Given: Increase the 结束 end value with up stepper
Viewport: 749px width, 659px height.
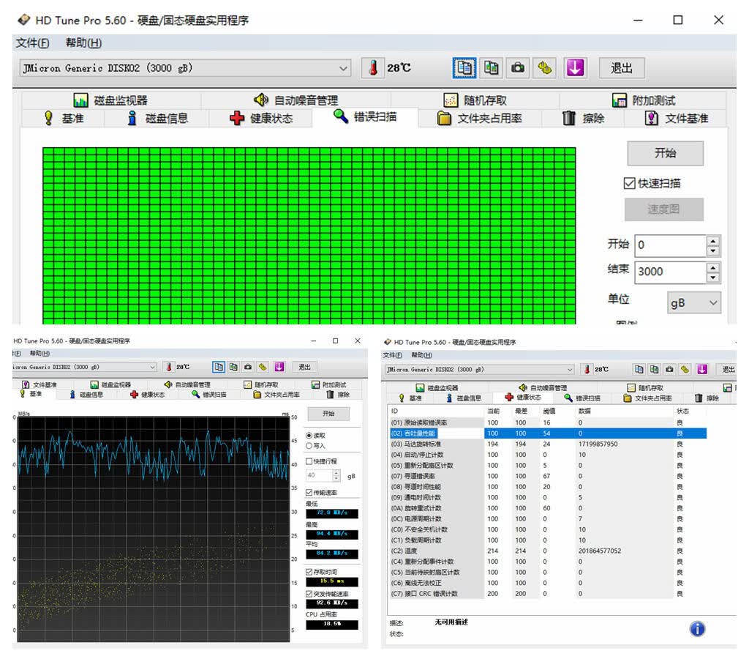Looking at the screenshot, I should click(712, 267).
